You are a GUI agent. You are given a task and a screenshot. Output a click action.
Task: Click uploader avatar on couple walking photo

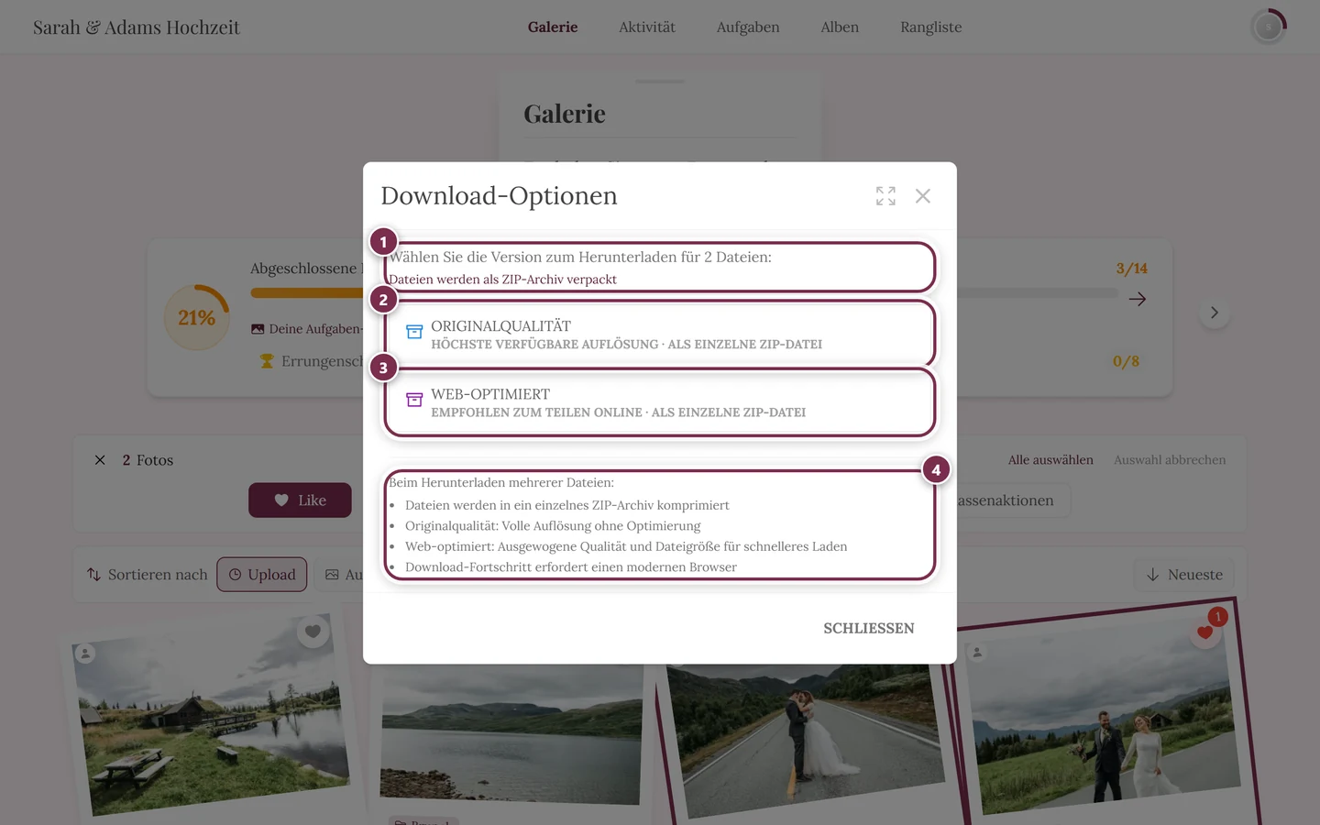tap(977, 653)
